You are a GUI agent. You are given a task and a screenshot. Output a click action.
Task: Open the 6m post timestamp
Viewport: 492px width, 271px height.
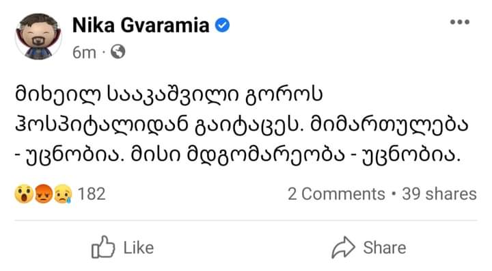(x=84, y=53)
